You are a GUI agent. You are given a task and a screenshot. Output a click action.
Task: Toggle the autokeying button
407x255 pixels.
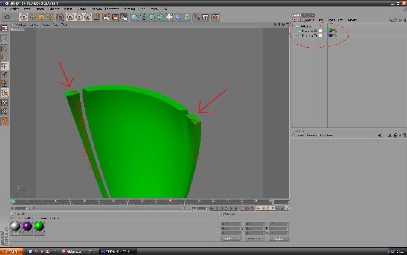click(252, 208)
